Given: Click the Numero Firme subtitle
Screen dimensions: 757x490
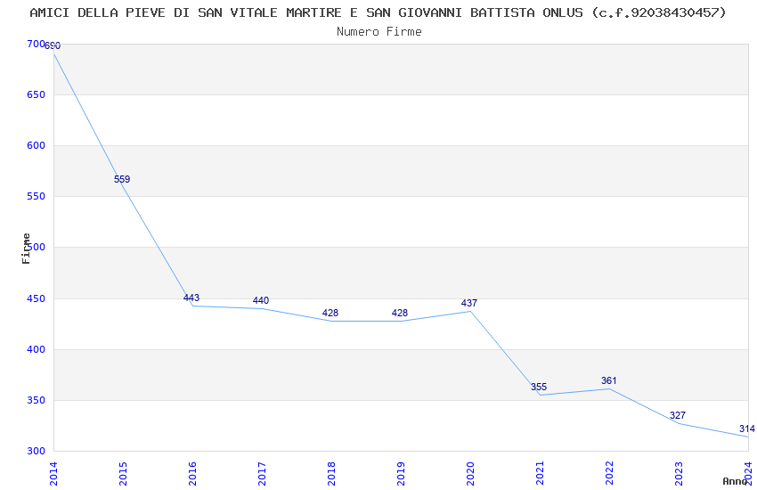Looking at the screenshot, I should coord(379,32).
